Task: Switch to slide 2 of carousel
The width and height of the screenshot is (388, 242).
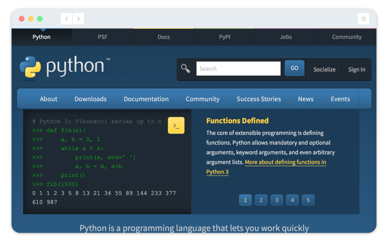Action: click(x=261, y=200)
